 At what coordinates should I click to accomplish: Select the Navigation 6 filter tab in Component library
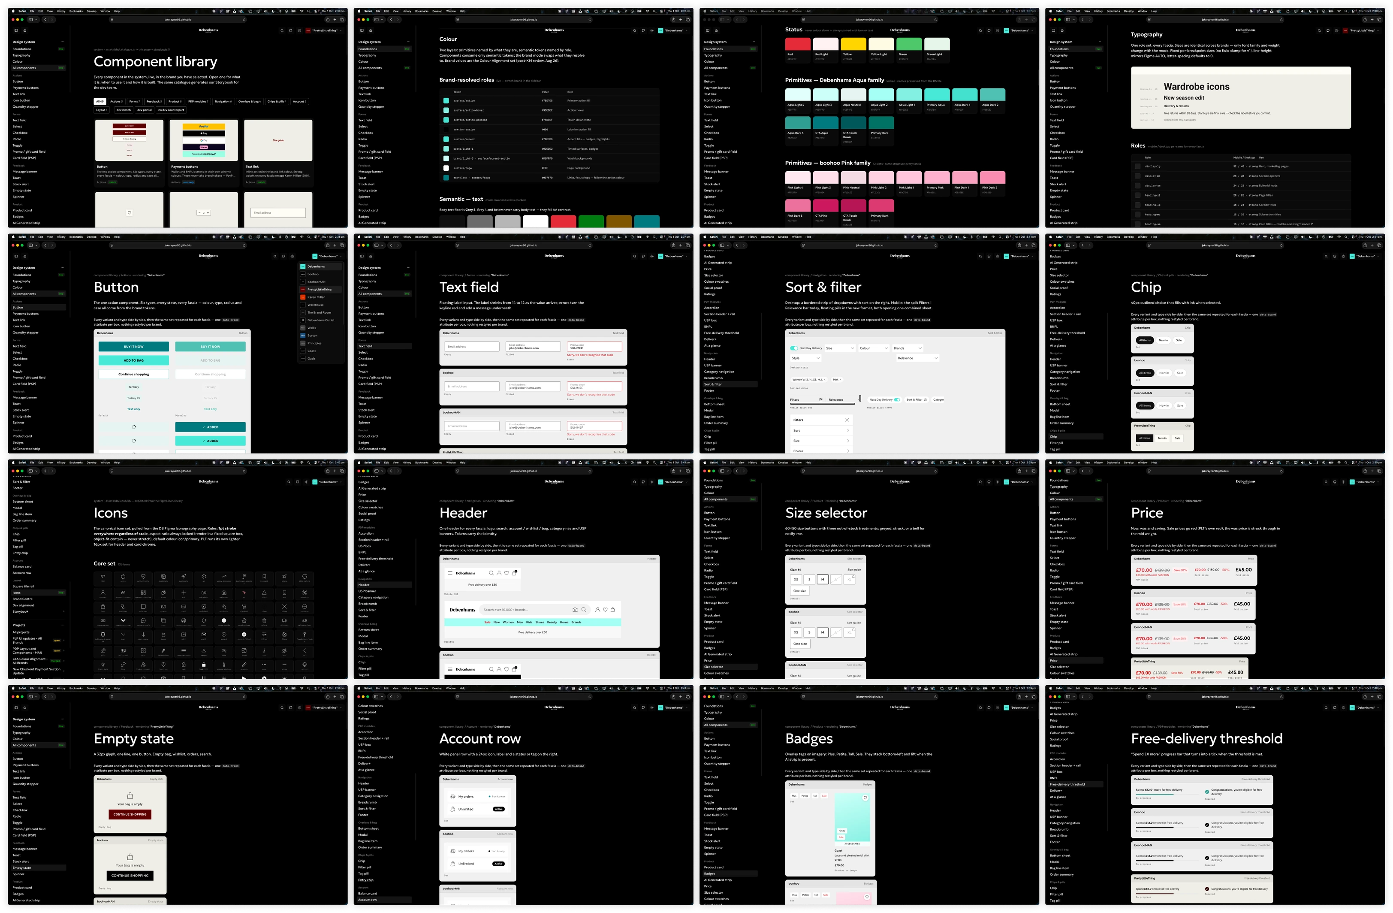pos(223,101)
